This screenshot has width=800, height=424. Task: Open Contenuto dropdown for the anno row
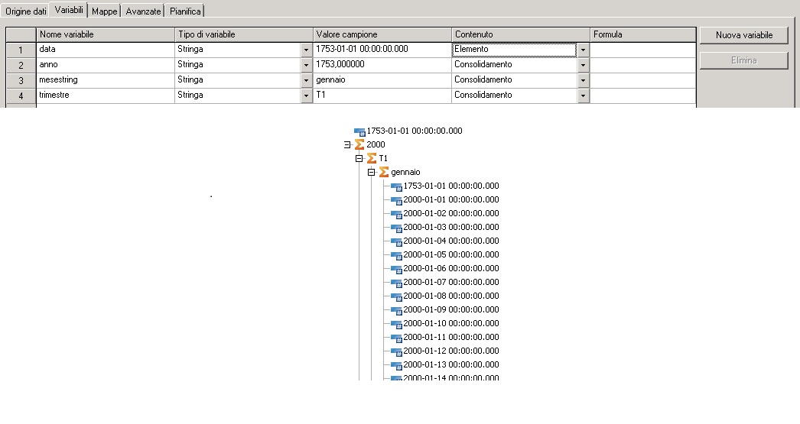[583, 65]
